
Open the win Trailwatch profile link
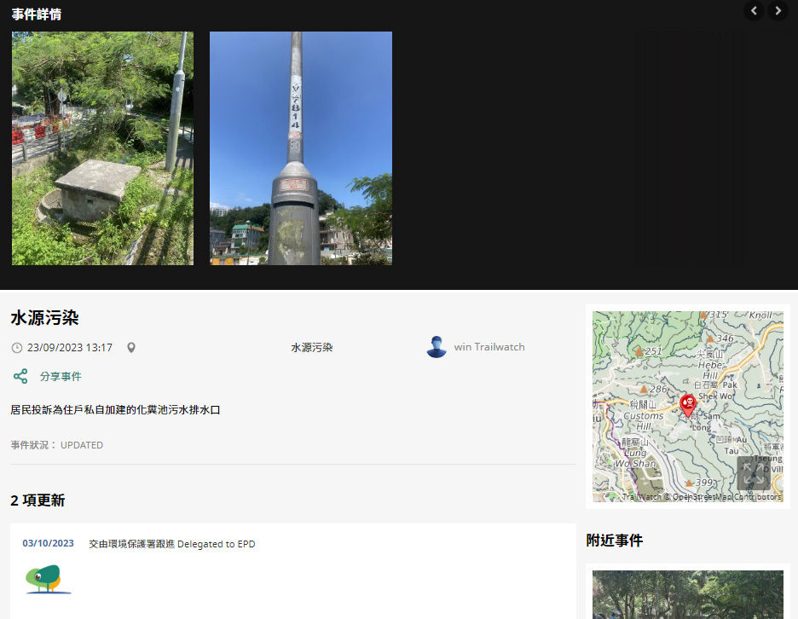[489, 347]
